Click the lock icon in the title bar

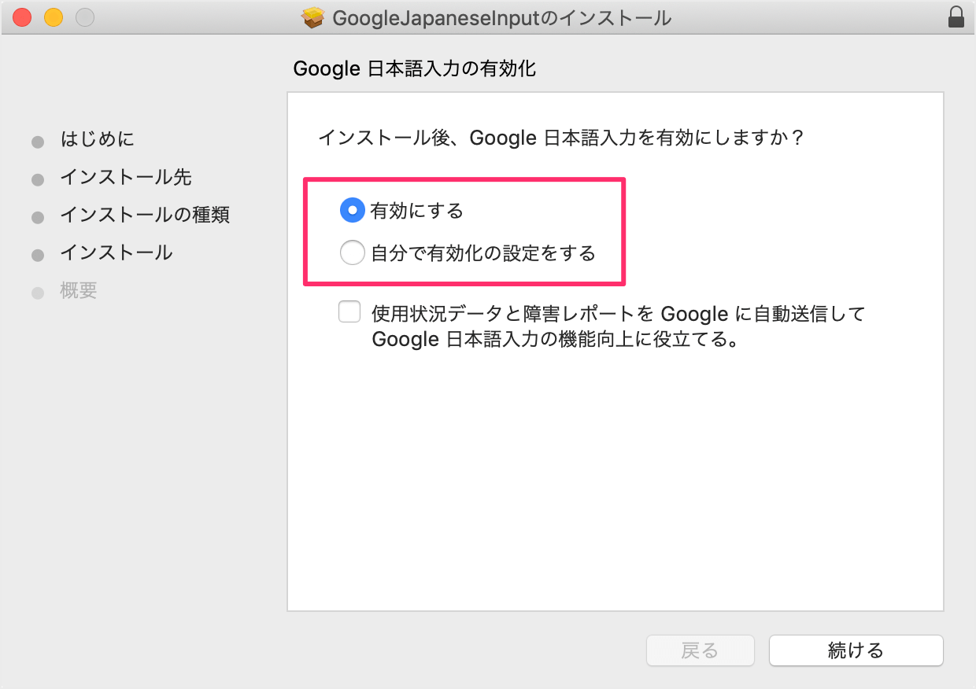click(956, 17)
